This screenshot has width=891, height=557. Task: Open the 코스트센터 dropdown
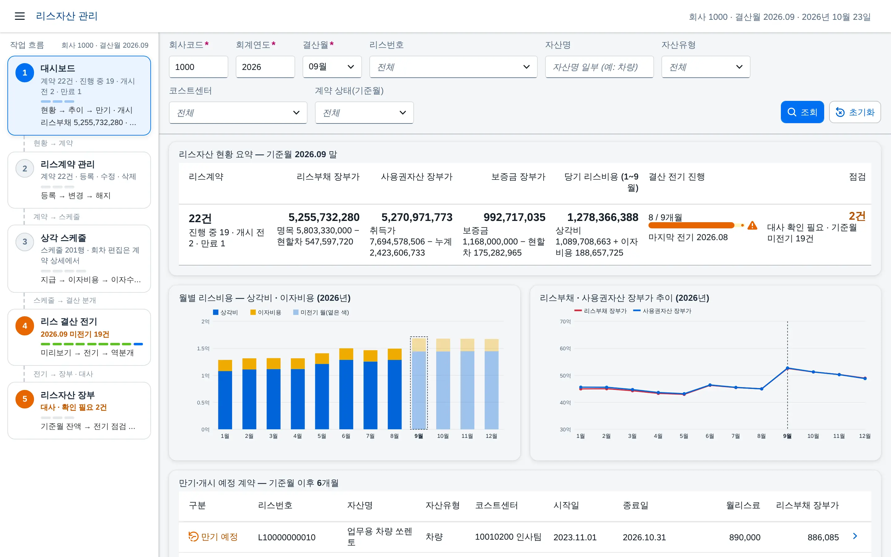[238, 113]
